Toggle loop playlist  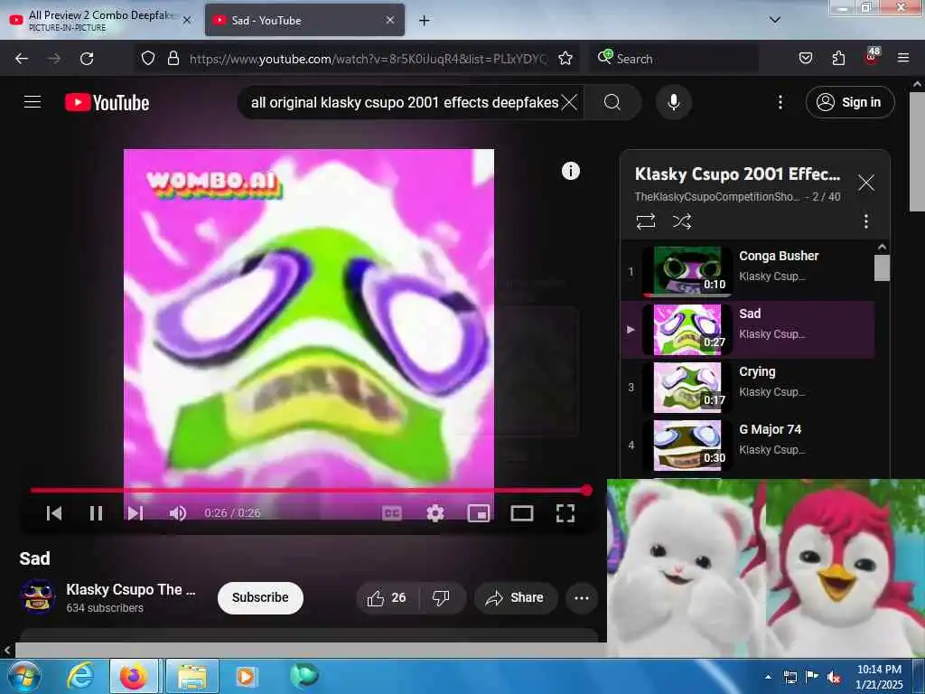tap(645, 222)
